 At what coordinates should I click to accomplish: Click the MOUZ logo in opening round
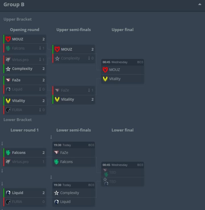[x=8, y=39]
